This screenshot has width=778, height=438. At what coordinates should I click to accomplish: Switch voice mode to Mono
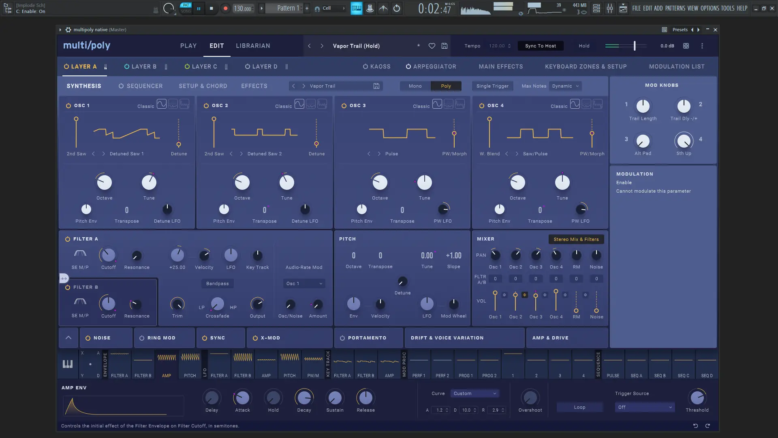click(415, 86)
